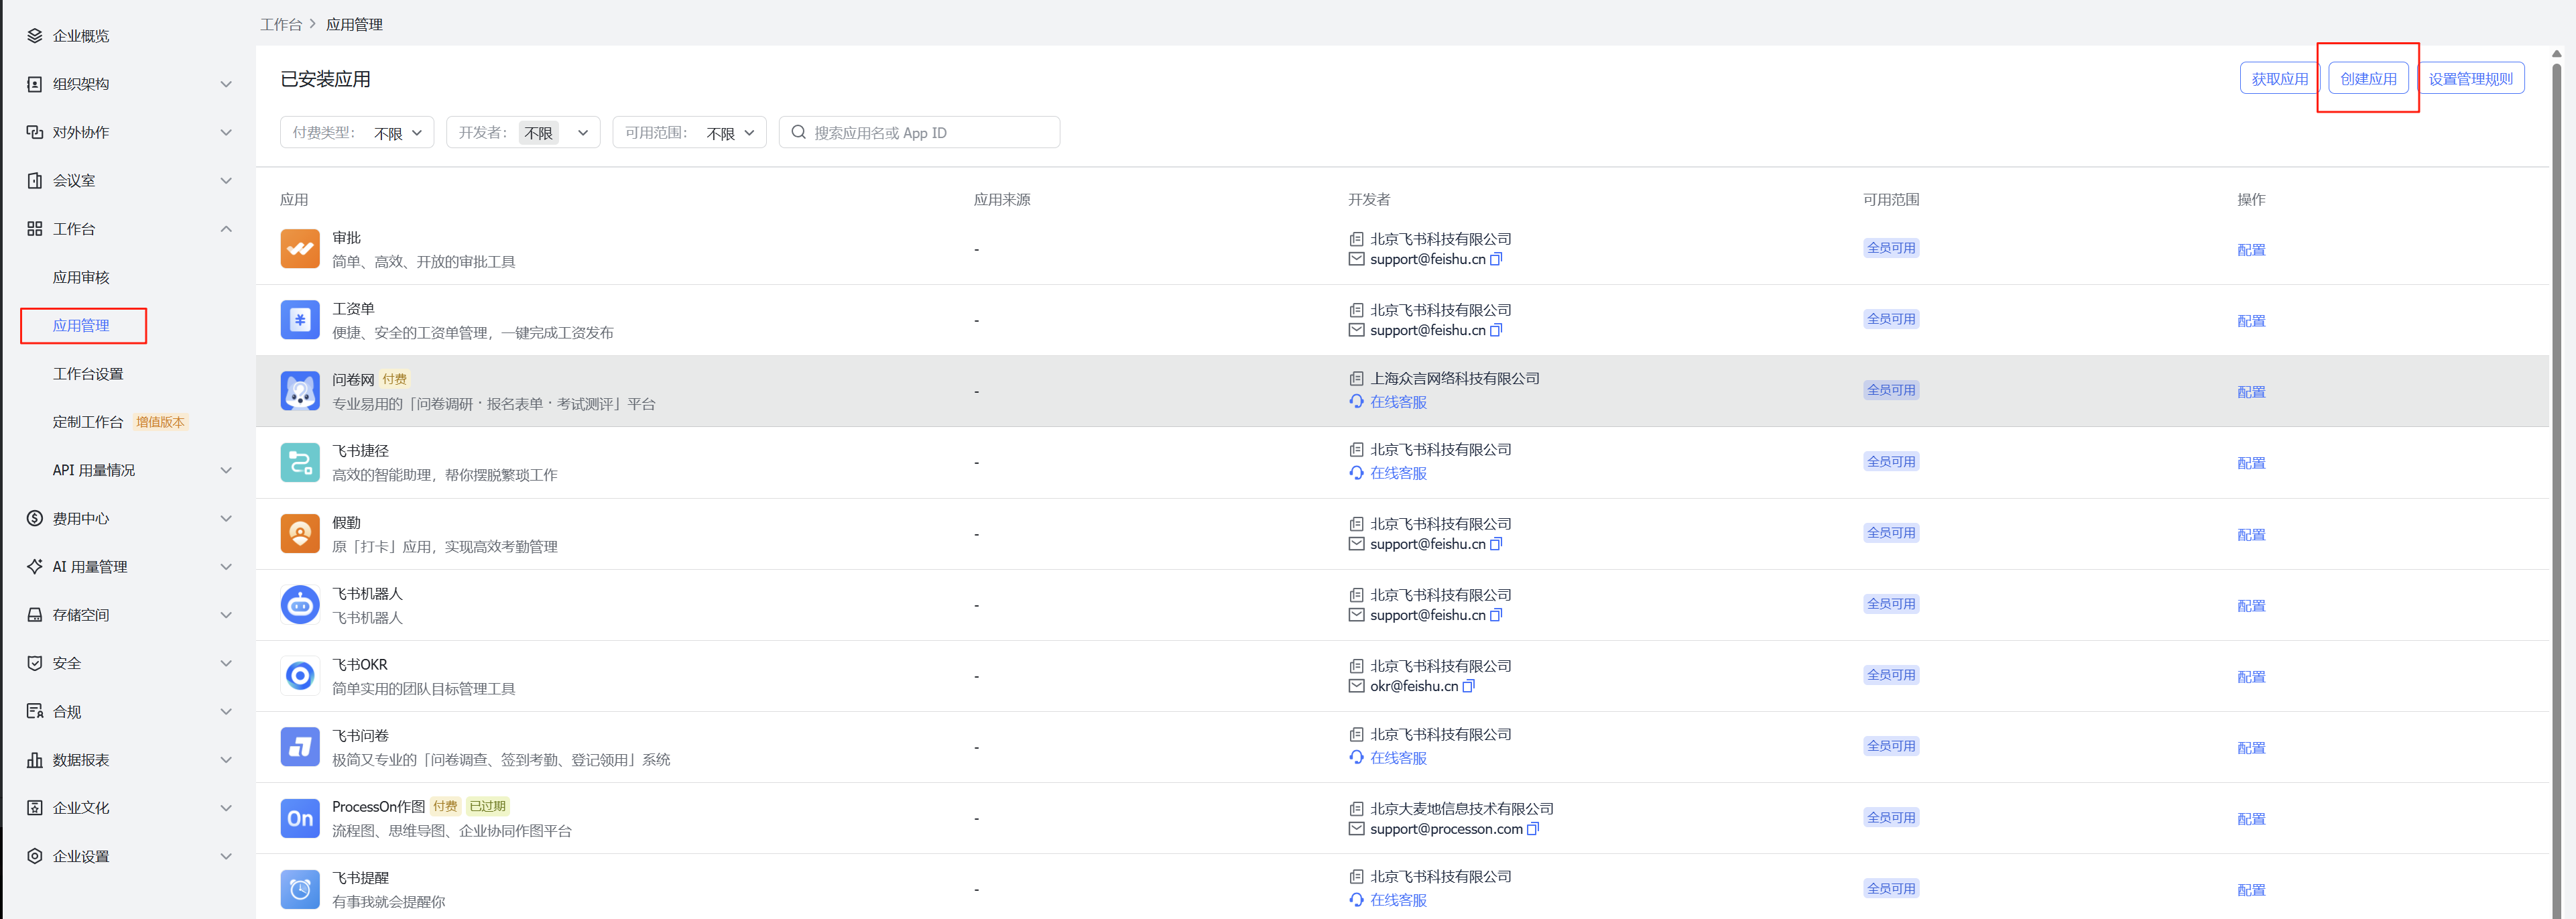Click 企业文化 sidebar icon

[x=35, y=808]
